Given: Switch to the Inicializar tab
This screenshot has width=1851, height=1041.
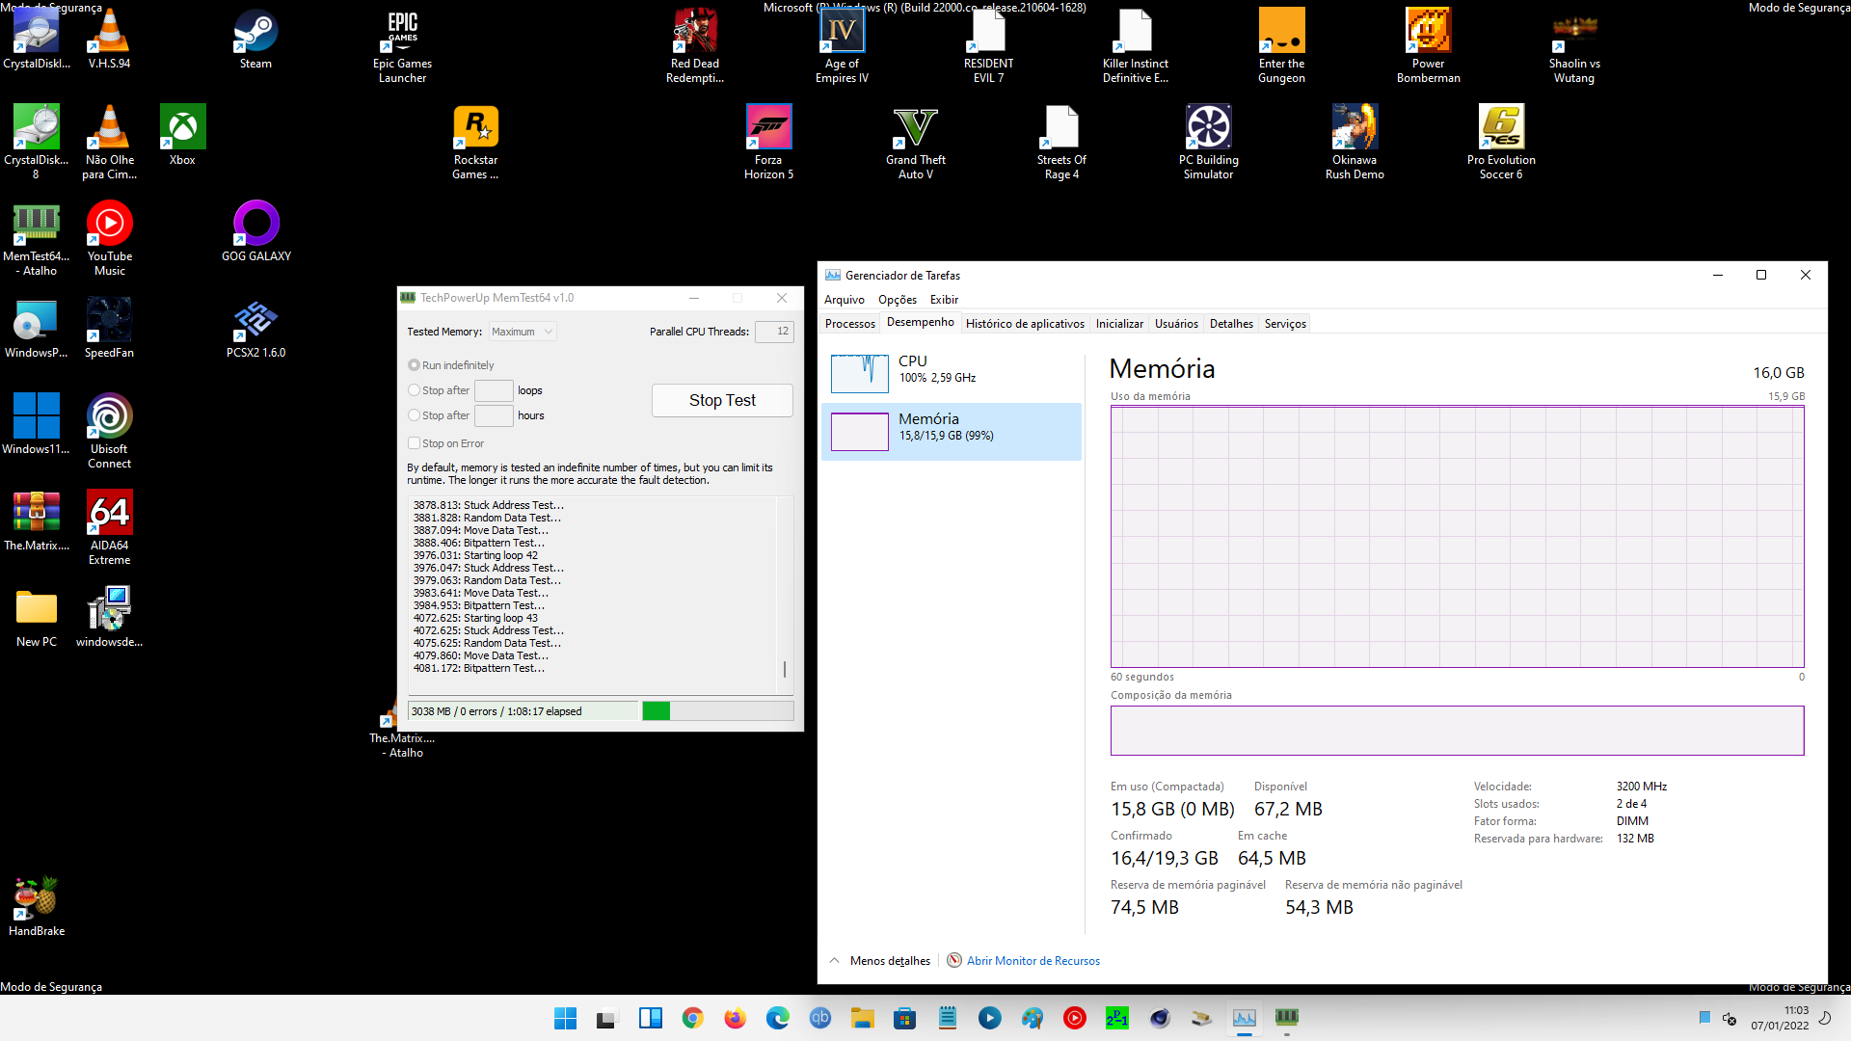Looking at the screenshot, I should (1119, 324).
